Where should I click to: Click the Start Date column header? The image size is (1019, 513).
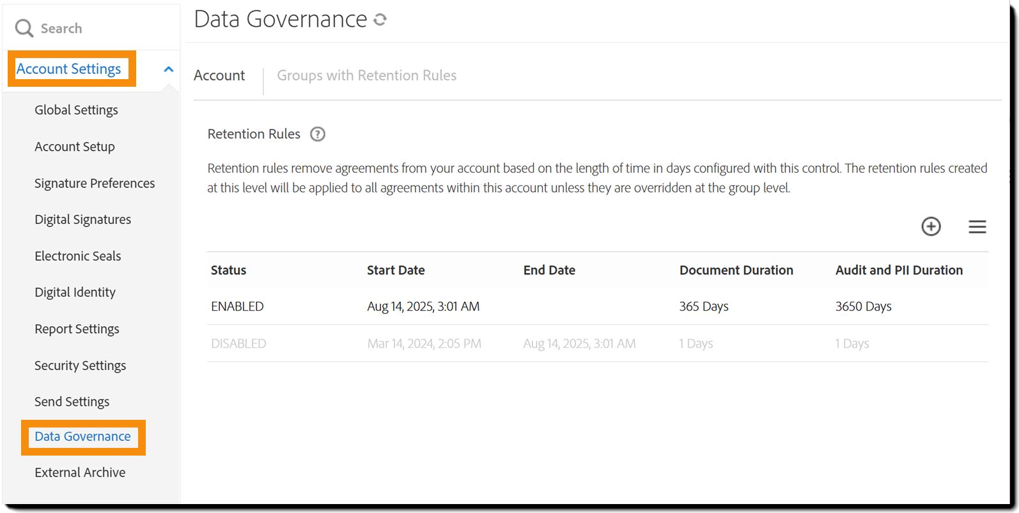[x=396, y=270]
